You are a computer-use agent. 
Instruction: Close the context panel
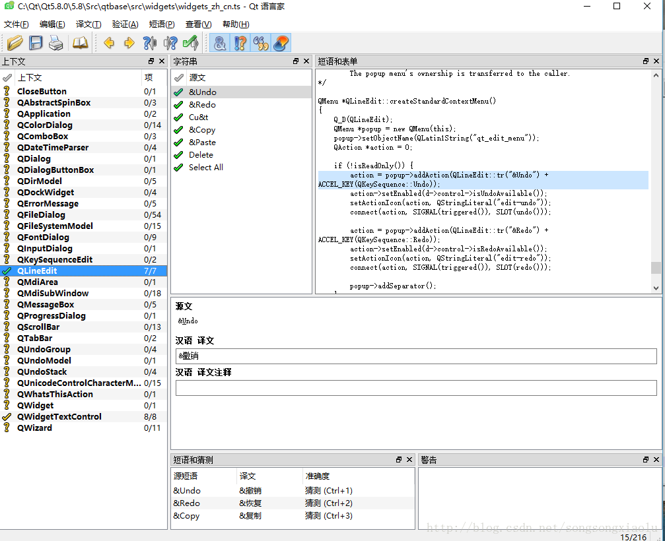[x=162, y=61]
